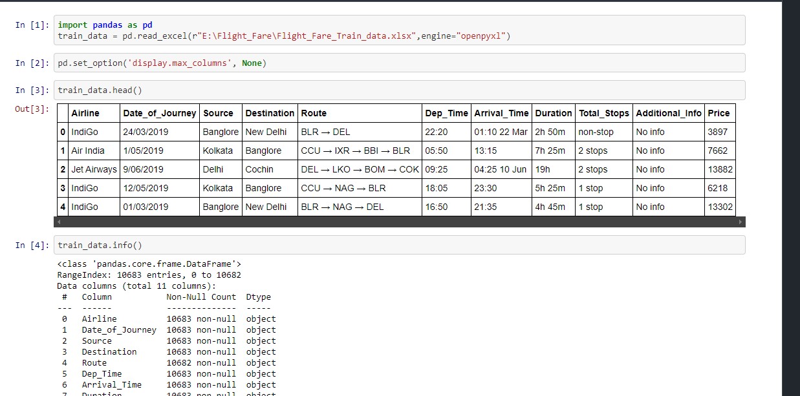
Task: Click the Price column header
Action: click(x=720, y=113)
